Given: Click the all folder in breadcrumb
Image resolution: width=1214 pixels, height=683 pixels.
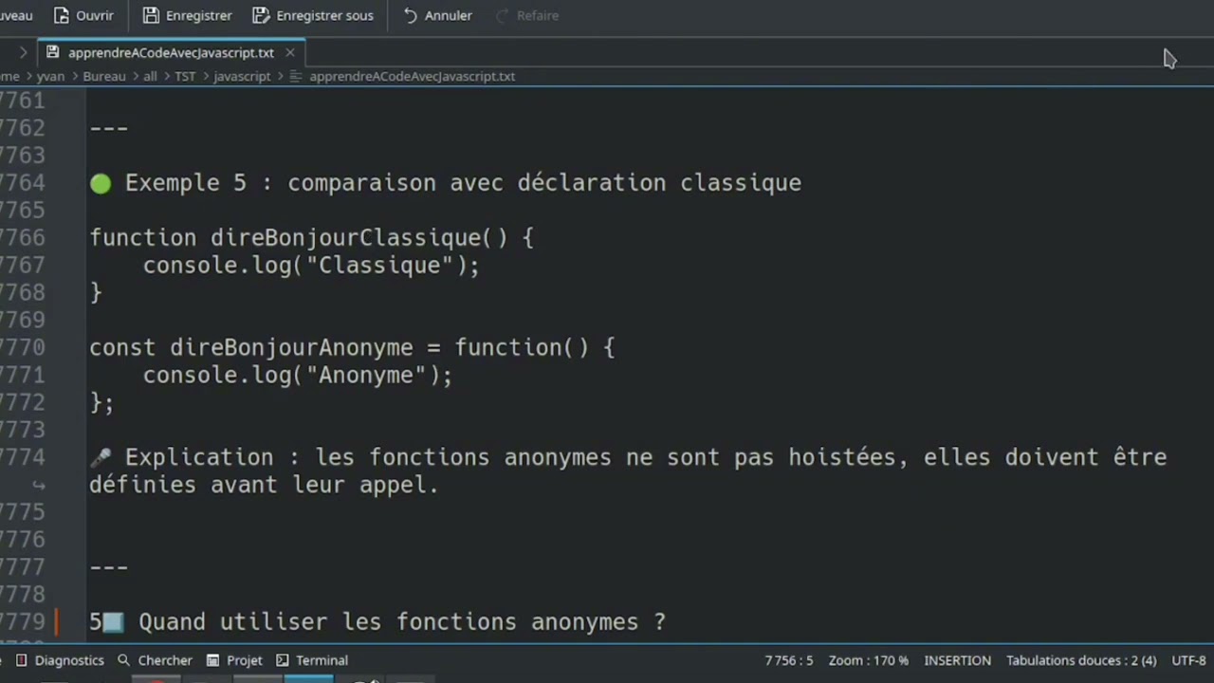Looking at the screenshot, I should 150,76.
